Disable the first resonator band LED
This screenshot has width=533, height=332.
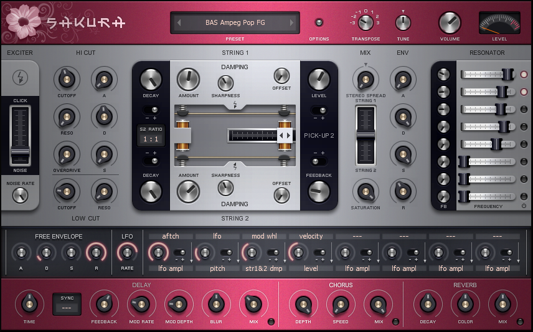click(x=524, y=75)
